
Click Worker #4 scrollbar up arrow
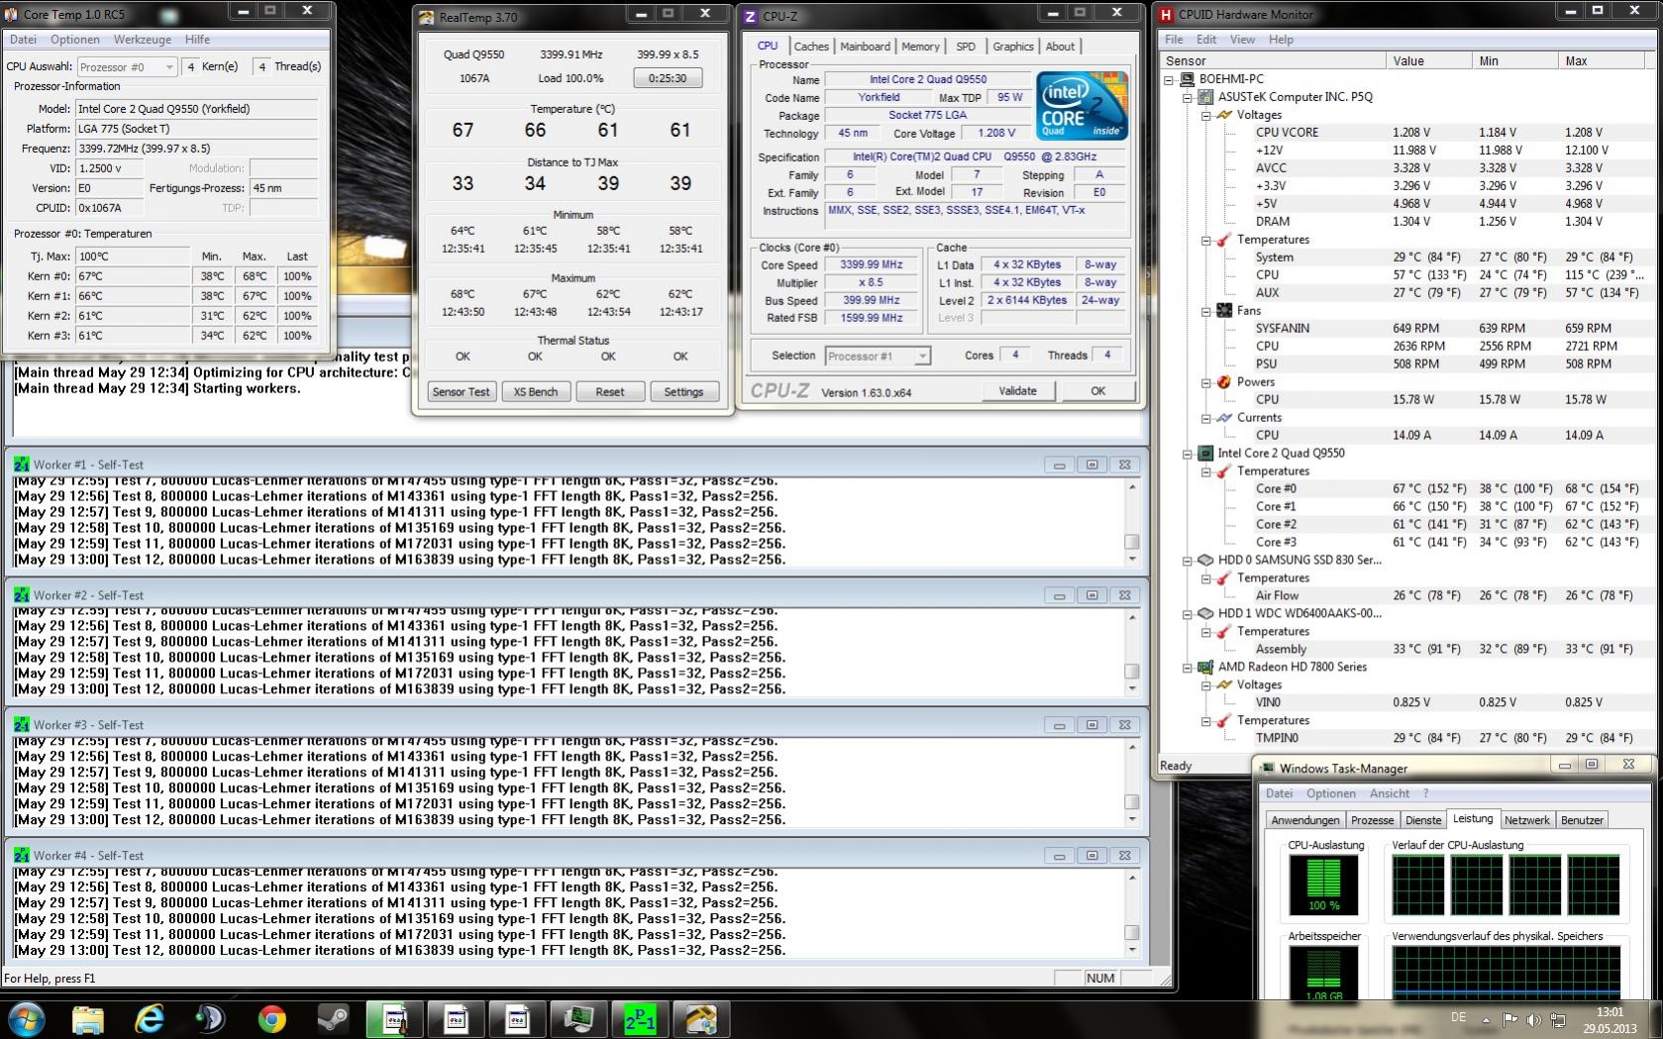1131,879
